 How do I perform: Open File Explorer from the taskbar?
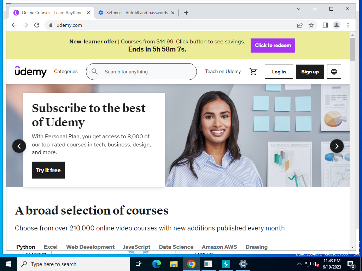coord(174,264)
